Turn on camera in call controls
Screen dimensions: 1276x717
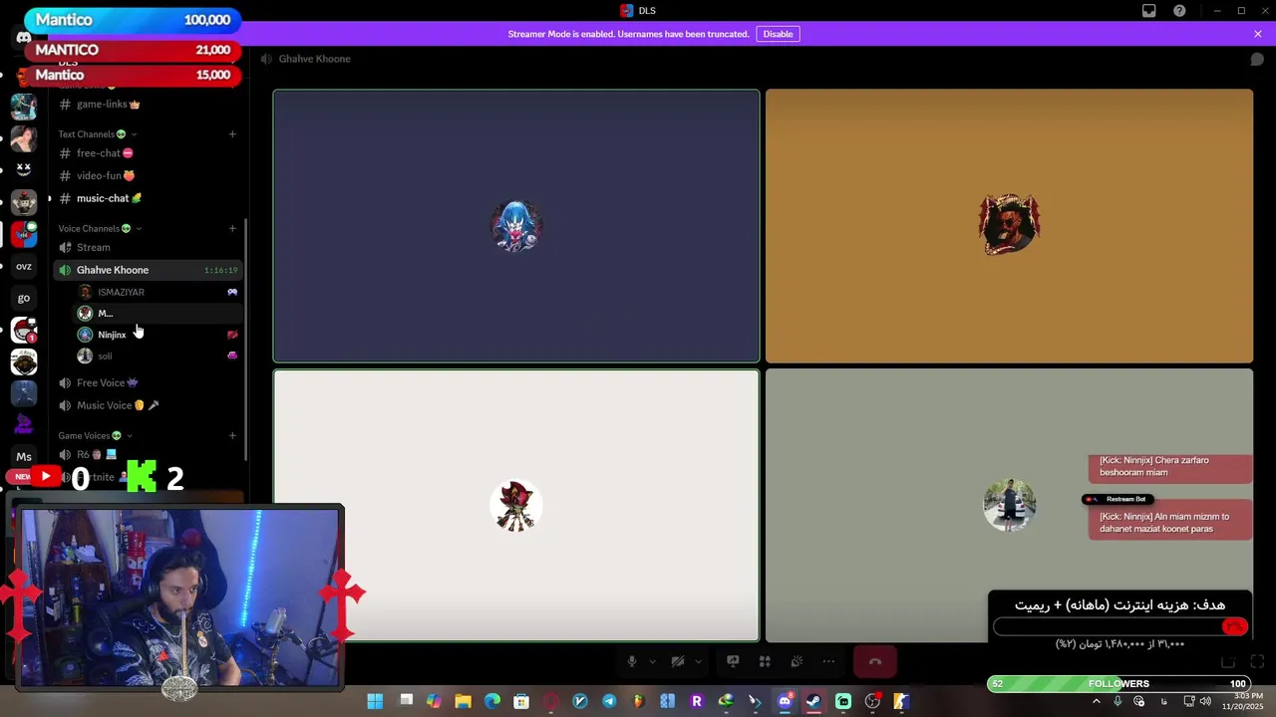pyautogui.click(x=678, y=661)
